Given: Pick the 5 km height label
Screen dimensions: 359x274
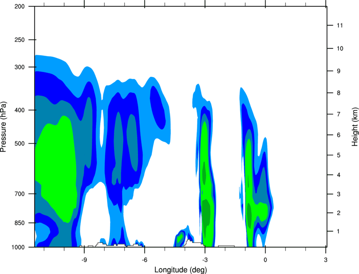Looking at the screenshot, I should [339, 155].
